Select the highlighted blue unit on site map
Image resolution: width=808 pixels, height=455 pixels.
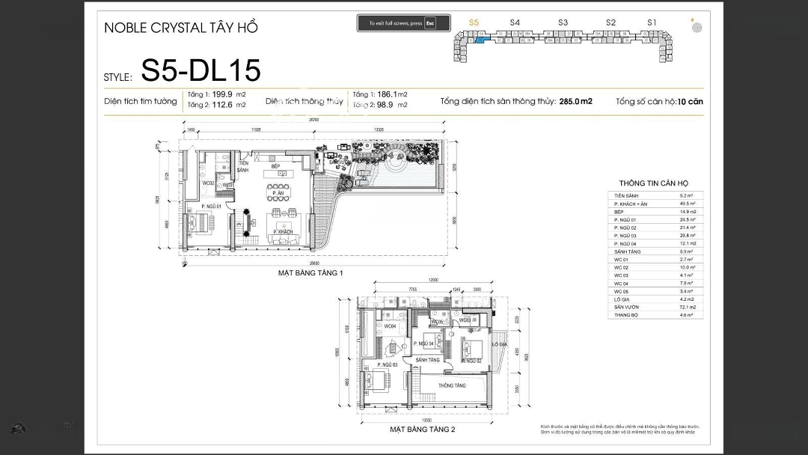481,40
